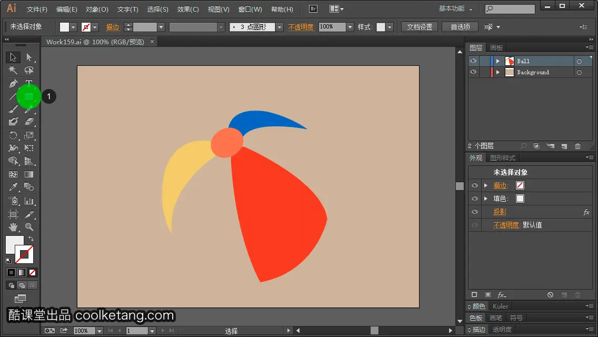Viewport: 598px width, 337px height.
Task: Set color mode to None
Action: [33, 273]
